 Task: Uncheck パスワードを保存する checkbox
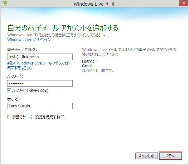point(9,90)
